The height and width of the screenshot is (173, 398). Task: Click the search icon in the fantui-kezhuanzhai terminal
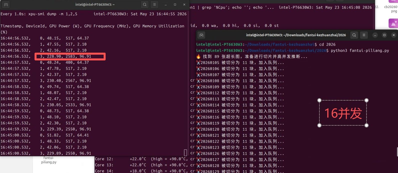pyautogui.click(x=354, y=35)
